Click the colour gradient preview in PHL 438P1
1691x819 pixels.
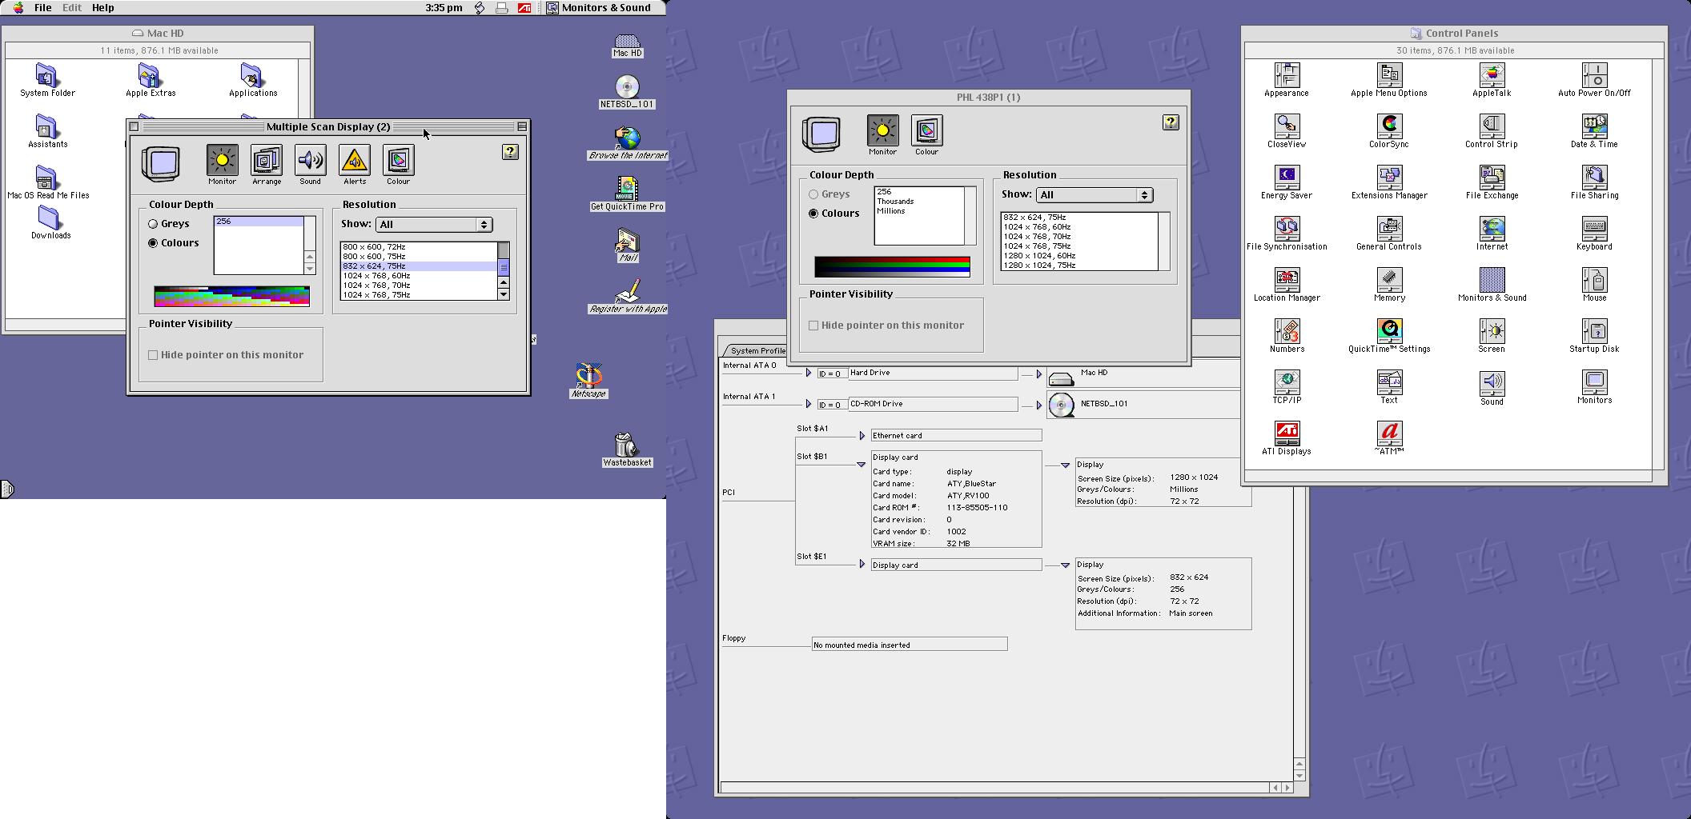pos(893,266)
